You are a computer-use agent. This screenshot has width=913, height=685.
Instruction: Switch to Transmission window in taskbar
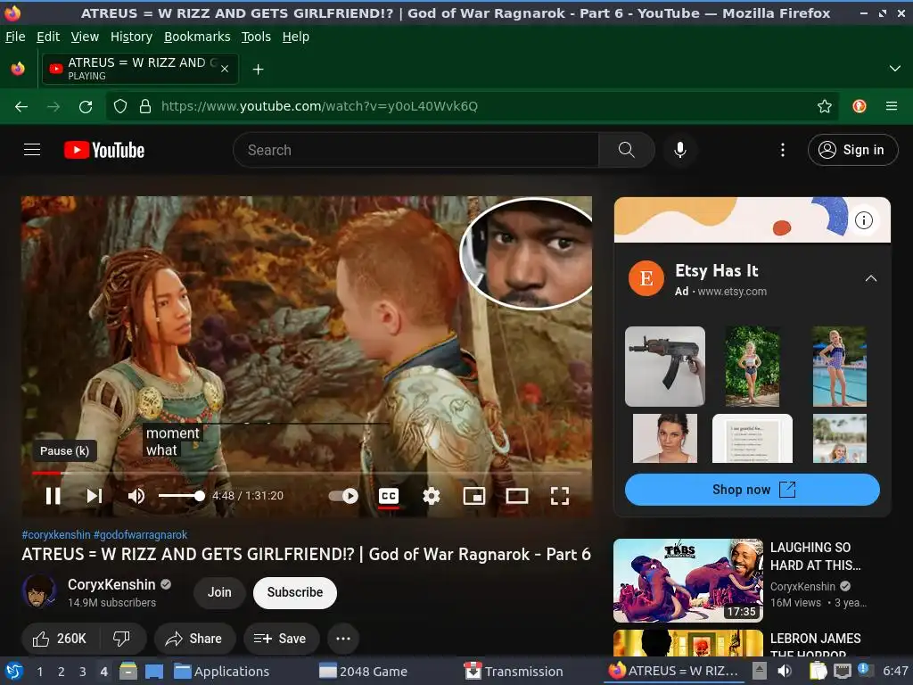coord(514,672)
